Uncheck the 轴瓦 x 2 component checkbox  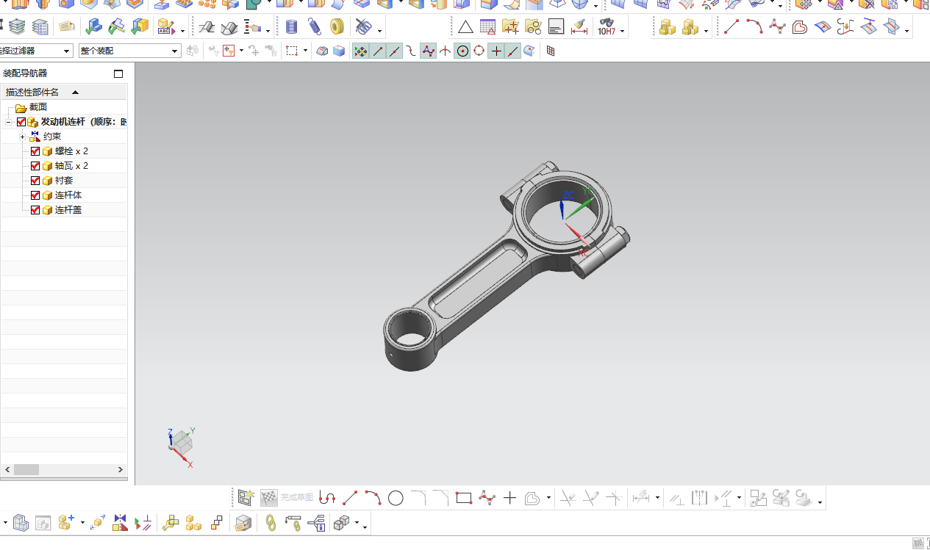click(35, 166)
